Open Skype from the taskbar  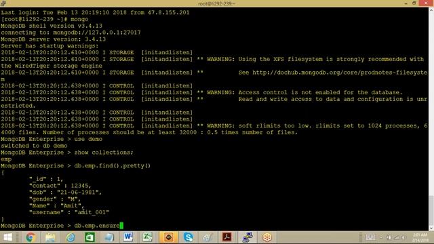189,237
